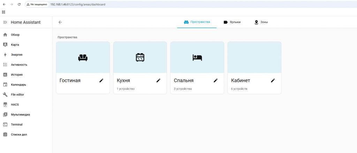Reload the page in the browser
The image size is (357, 153).
coord(19,4)
